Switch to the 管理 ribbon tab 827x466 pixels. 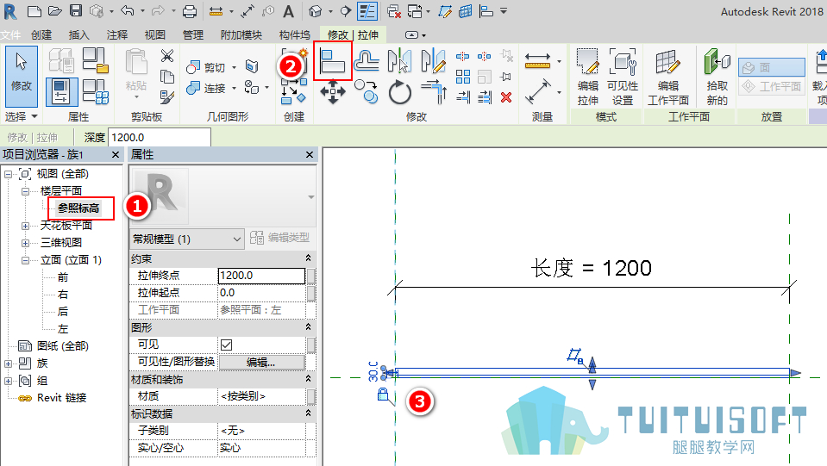(193, 34)
